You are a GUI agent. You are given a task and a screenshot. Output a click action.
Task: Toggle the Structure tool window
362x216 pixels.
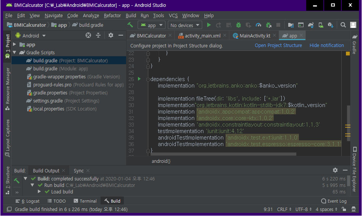click(x=8, y=180)
